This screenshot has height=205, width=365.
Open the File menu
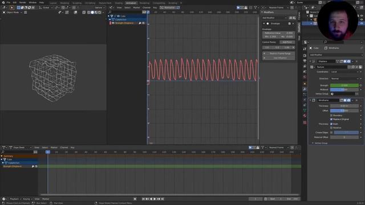click(x=9, y=2)
